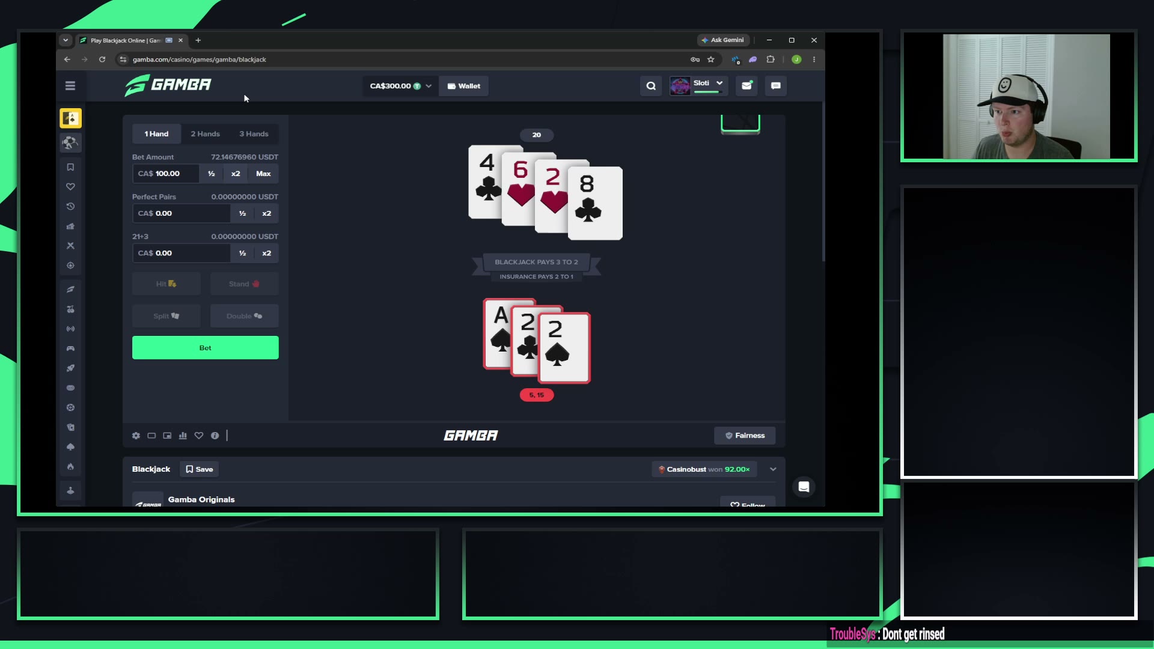This screenshot has width=1154, height=649.
Task: Open the Sloti user account dropdown
Action: coord(698,86)
